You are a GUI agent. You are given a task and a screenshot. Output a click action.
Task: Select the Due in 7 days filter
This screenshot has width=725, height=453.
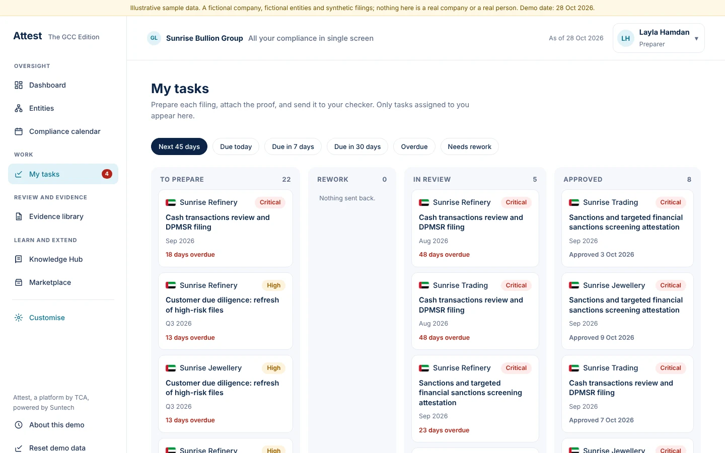293,146
